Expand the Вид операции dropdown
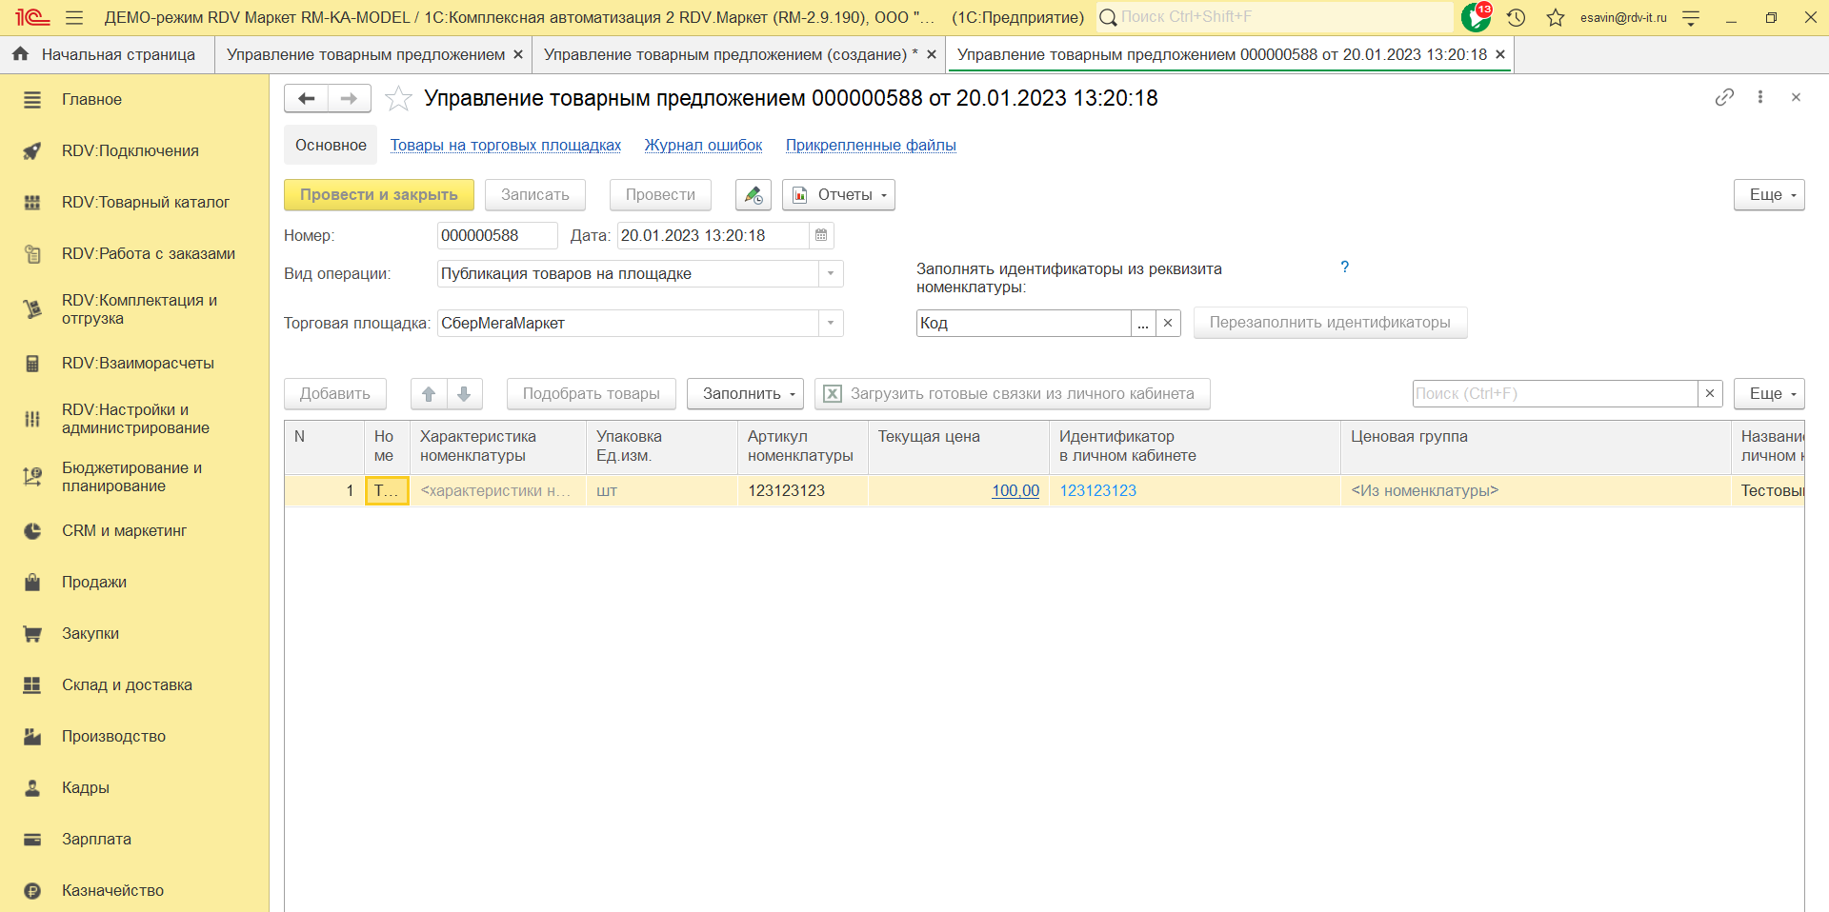 pos(831,274)
